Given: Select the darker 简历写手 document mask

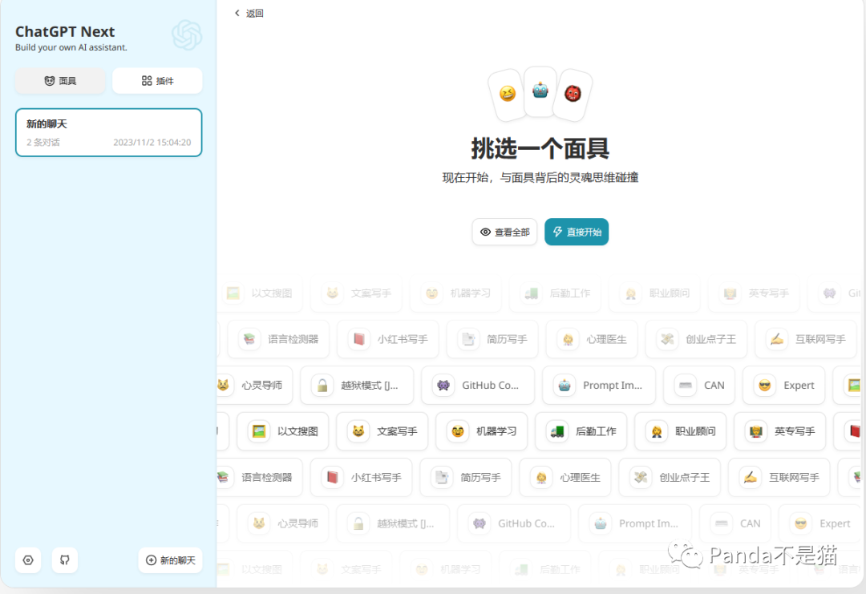Looking at the screenshot, I should coord(466,477).
